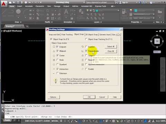Enable the Quadrant snap mode
166x124 pixels.
57,64
